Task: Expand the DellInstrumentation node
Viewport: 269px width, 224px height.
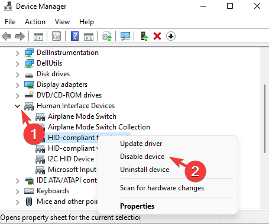Action: click(x=18, y=53)
